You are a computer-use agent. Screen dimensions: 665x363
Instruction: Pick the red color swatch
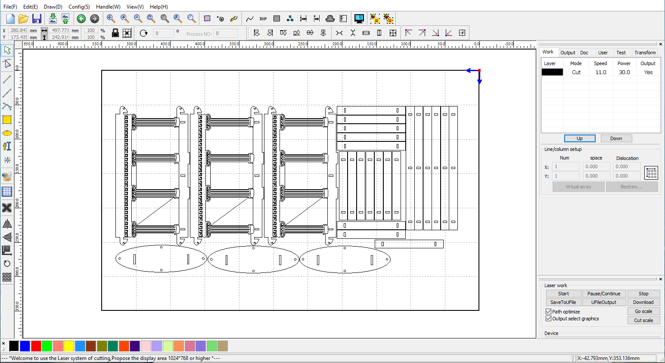pos(36,346)
